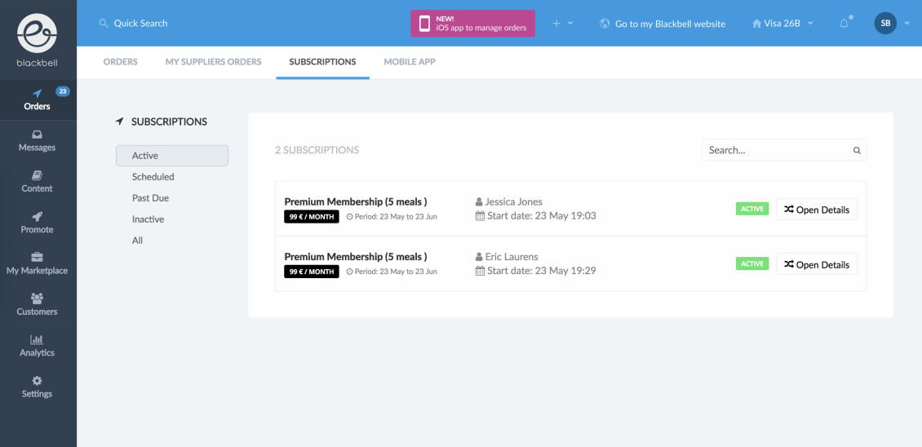Viewport: 922px width, 447px height.
Task: Click the SB user avatar
Action: (885, 24)
